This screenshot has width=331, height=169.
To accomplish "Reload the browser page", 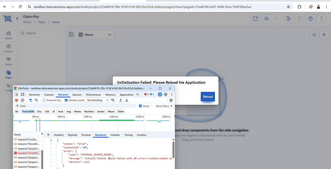I will [x=20, y=7].
